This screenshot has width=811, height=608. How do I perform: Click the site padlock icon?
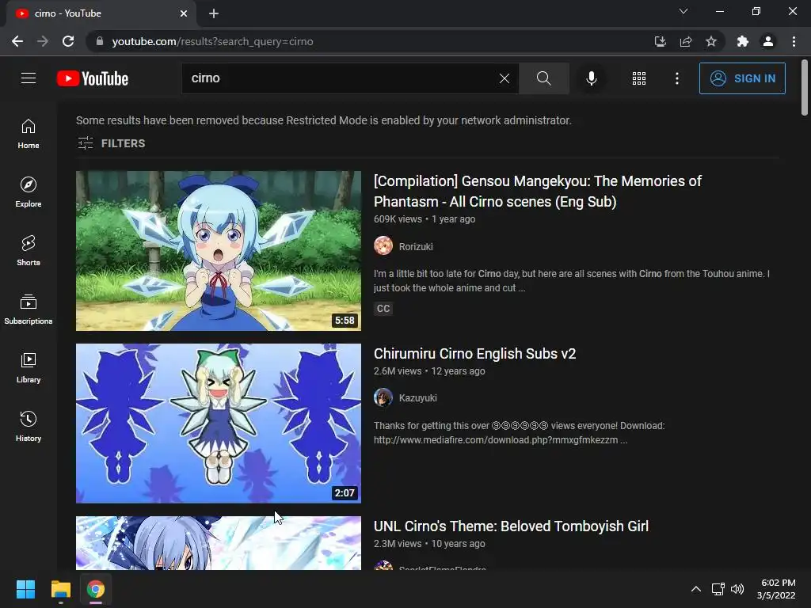[100, 41]
